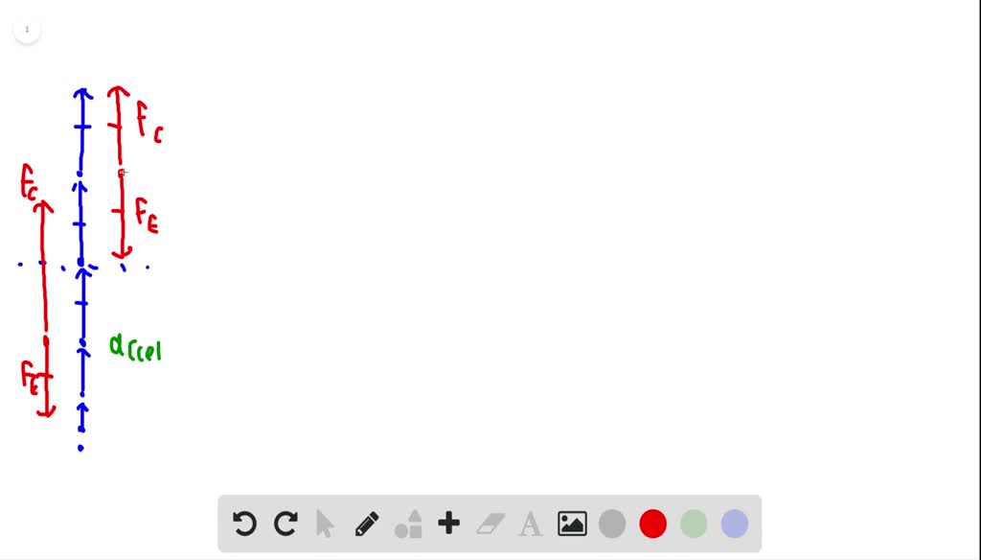981x560 pixels.
Task: Open the page number 1 indicator
Action: [27, 30]
